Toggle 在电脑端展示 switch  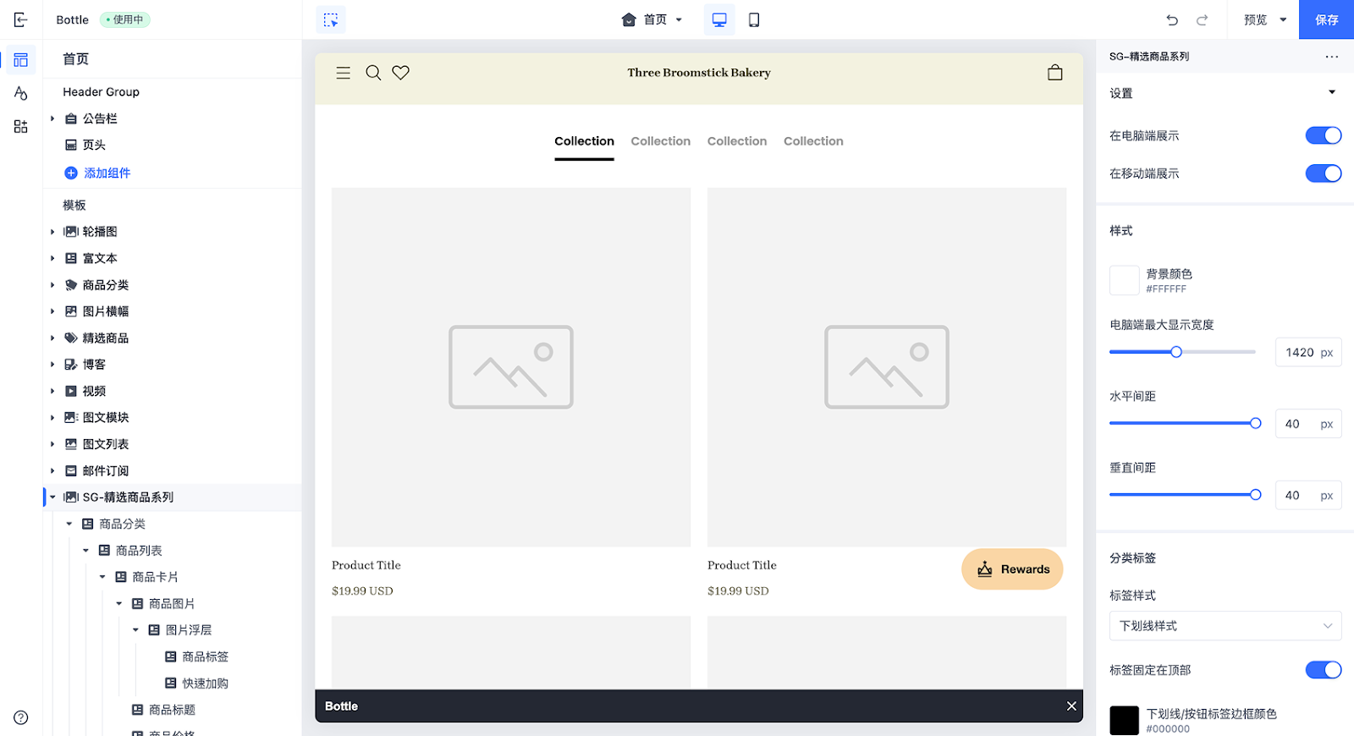tap(1324, 135)
